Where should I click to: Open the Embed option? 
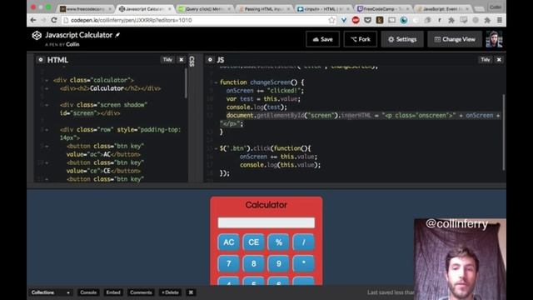tap(113, 292)
